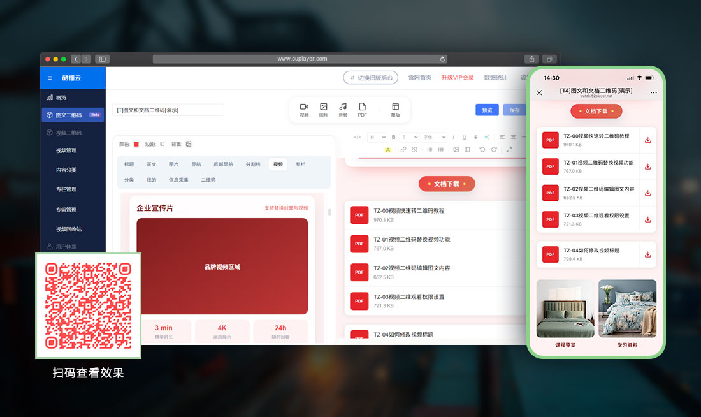
Task: Select the 二维码 component tab
Action: [208, 180]
